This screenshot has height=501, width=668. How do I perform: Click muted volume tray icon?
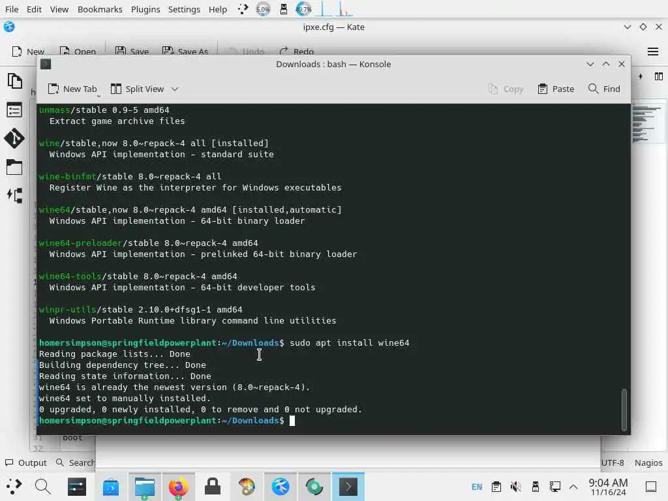515,487
